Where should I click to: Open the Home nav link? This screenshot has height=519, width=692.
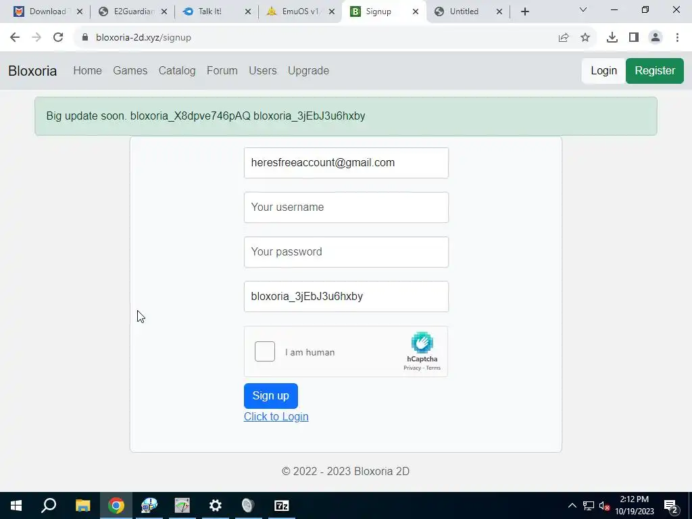(x=87, y=70)
